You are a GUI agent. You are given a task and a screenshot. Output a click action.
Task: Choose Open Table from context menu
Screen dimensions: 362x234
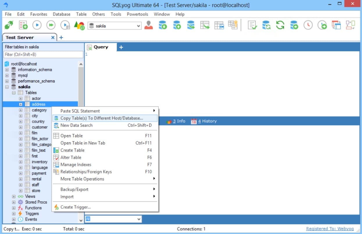tap(105, 136)
